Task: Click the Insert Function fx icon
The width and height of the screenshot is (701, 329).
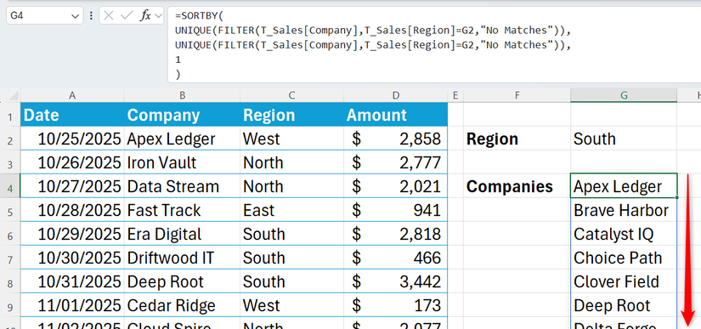Action: pyautogui.click(x=145, y=15)
